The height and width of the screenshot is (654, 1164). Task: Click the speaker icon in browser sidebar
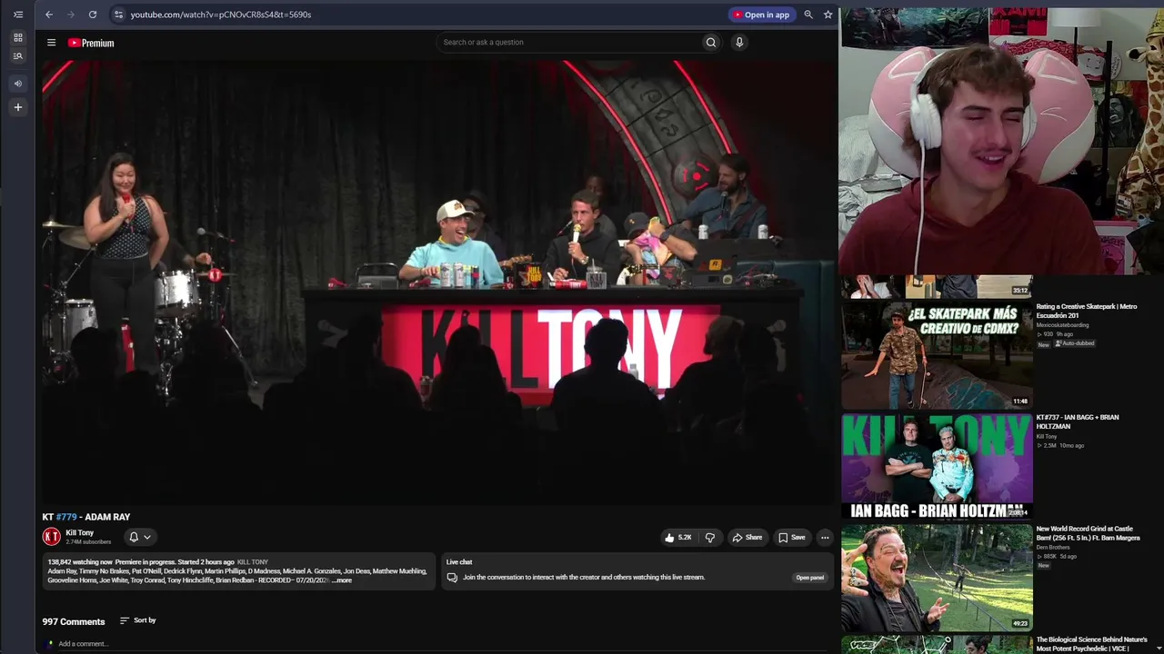[17, 84]
